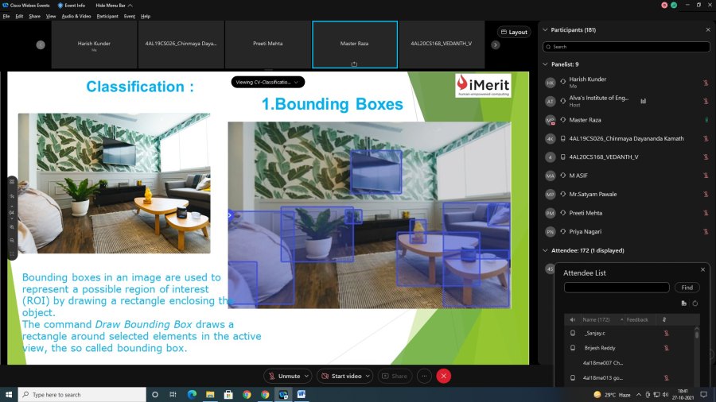
Task: Click the Feedback column header
Action: (637, 320)
